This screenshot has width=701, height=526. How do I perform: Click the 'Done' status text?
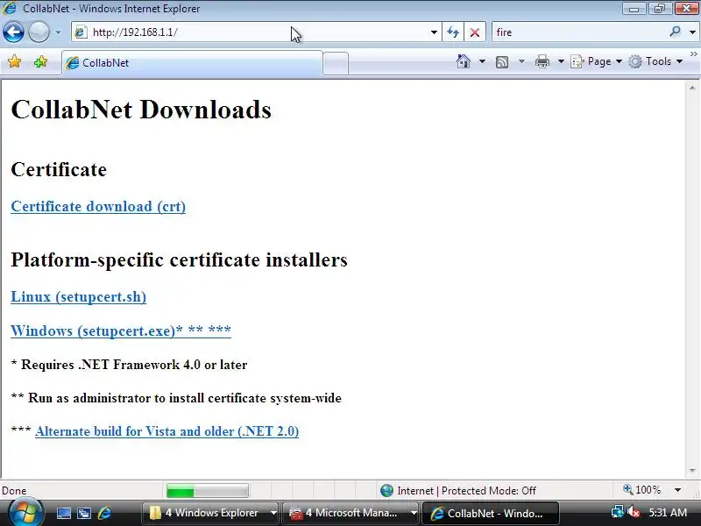tap(14, 491)
